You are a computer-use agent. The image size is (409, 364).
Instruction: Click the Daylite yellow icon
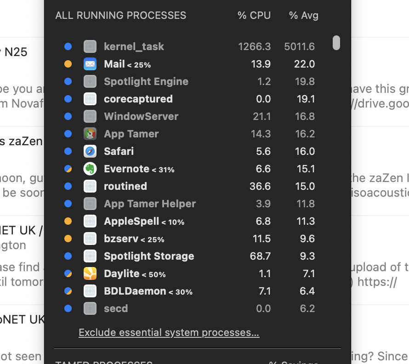coord(90,273)
